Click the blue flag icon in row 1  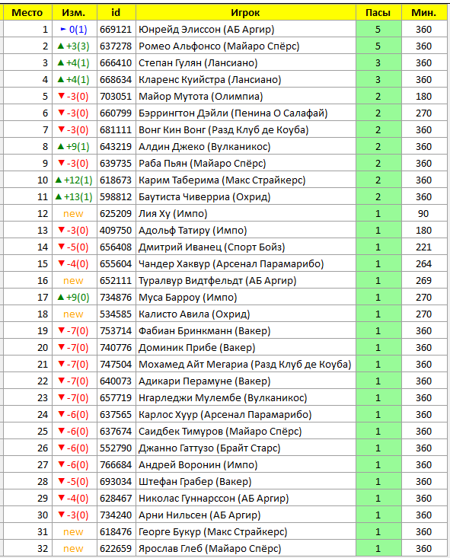[63, 29]
